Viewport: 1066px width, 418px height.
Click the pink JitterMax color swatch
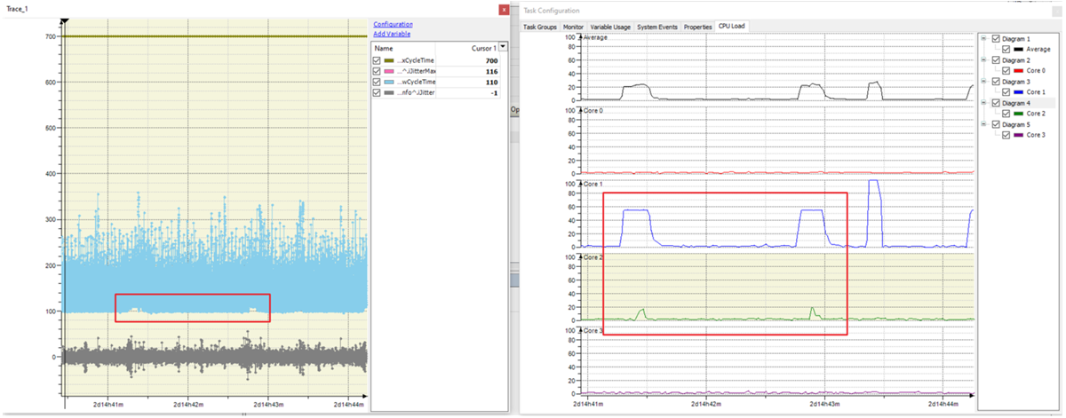click(x=388, y=71)
